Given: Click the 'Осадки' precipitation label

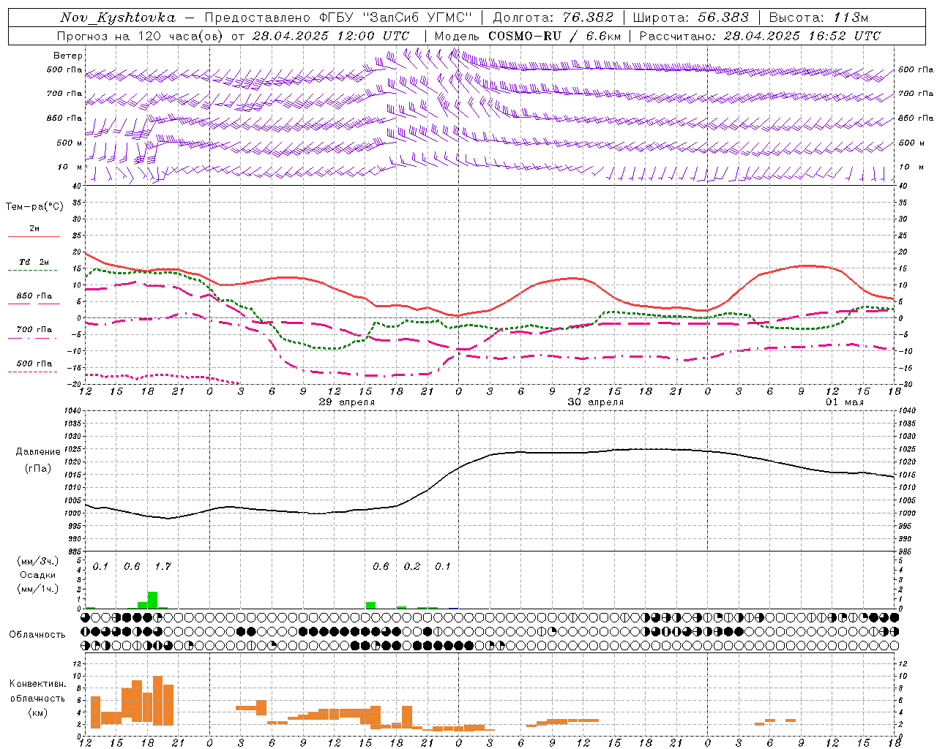Looking at the screenshot, I should [x=38, y=575].
